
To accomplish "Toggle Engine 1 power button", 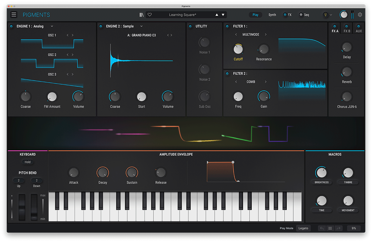I will click(11, 26).
